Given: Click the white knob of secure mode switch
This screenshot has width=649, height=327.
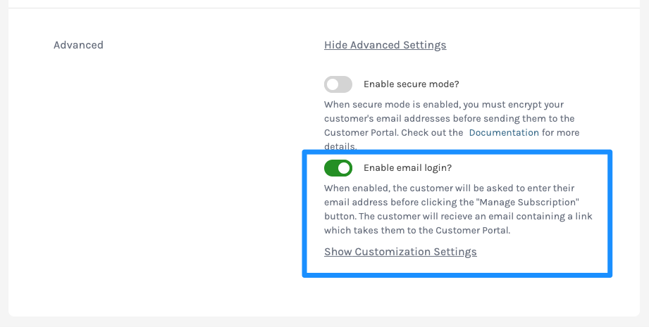Looking at the screenshot, I should pyautogui.click(x=333, y=84).
